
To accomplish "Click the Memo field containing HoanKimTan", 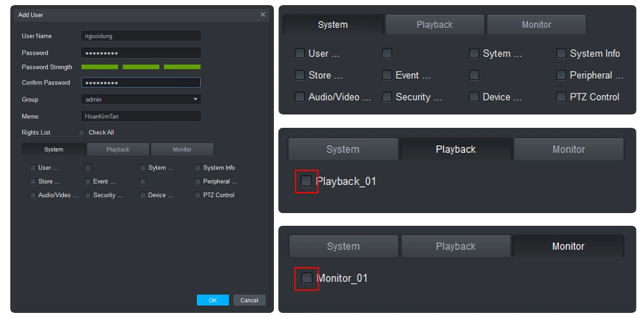I will (141, 116).
